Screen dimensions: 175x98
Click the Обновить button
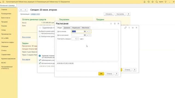[109, 14]
